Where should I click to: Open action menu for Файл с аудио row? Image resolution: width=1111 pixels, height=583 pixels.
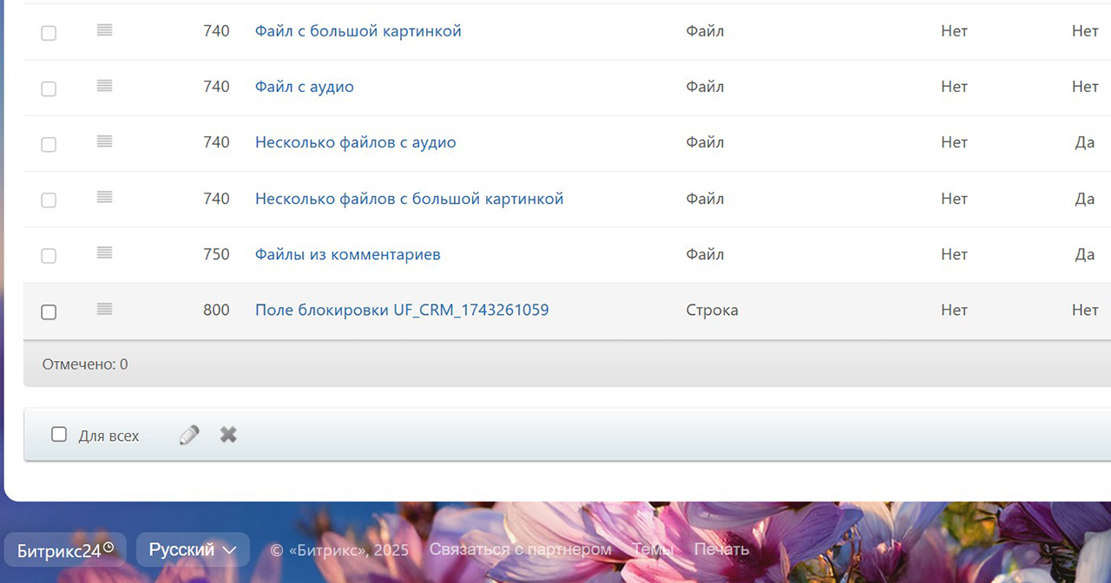104,86
